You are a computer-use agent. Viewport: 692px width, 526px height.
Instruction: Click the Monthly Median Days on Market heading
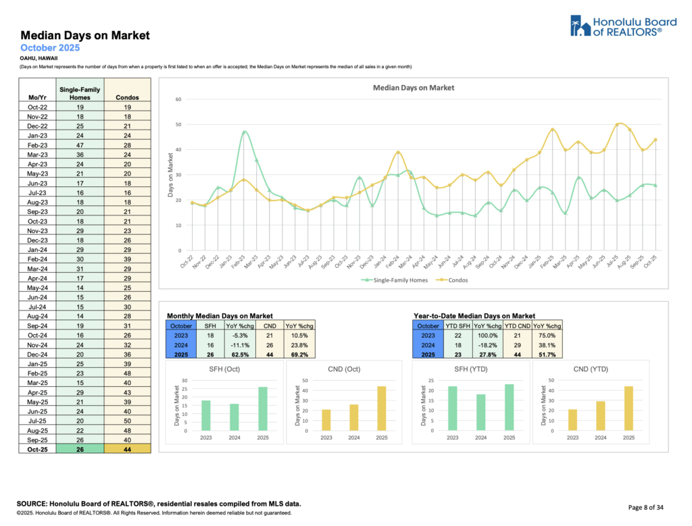(x=220, y=315)
